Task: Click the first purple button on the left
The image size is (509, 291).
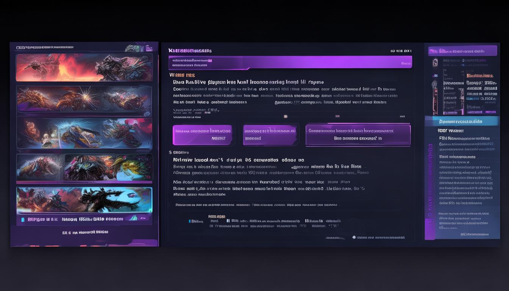Action: [x=203, y=135]
